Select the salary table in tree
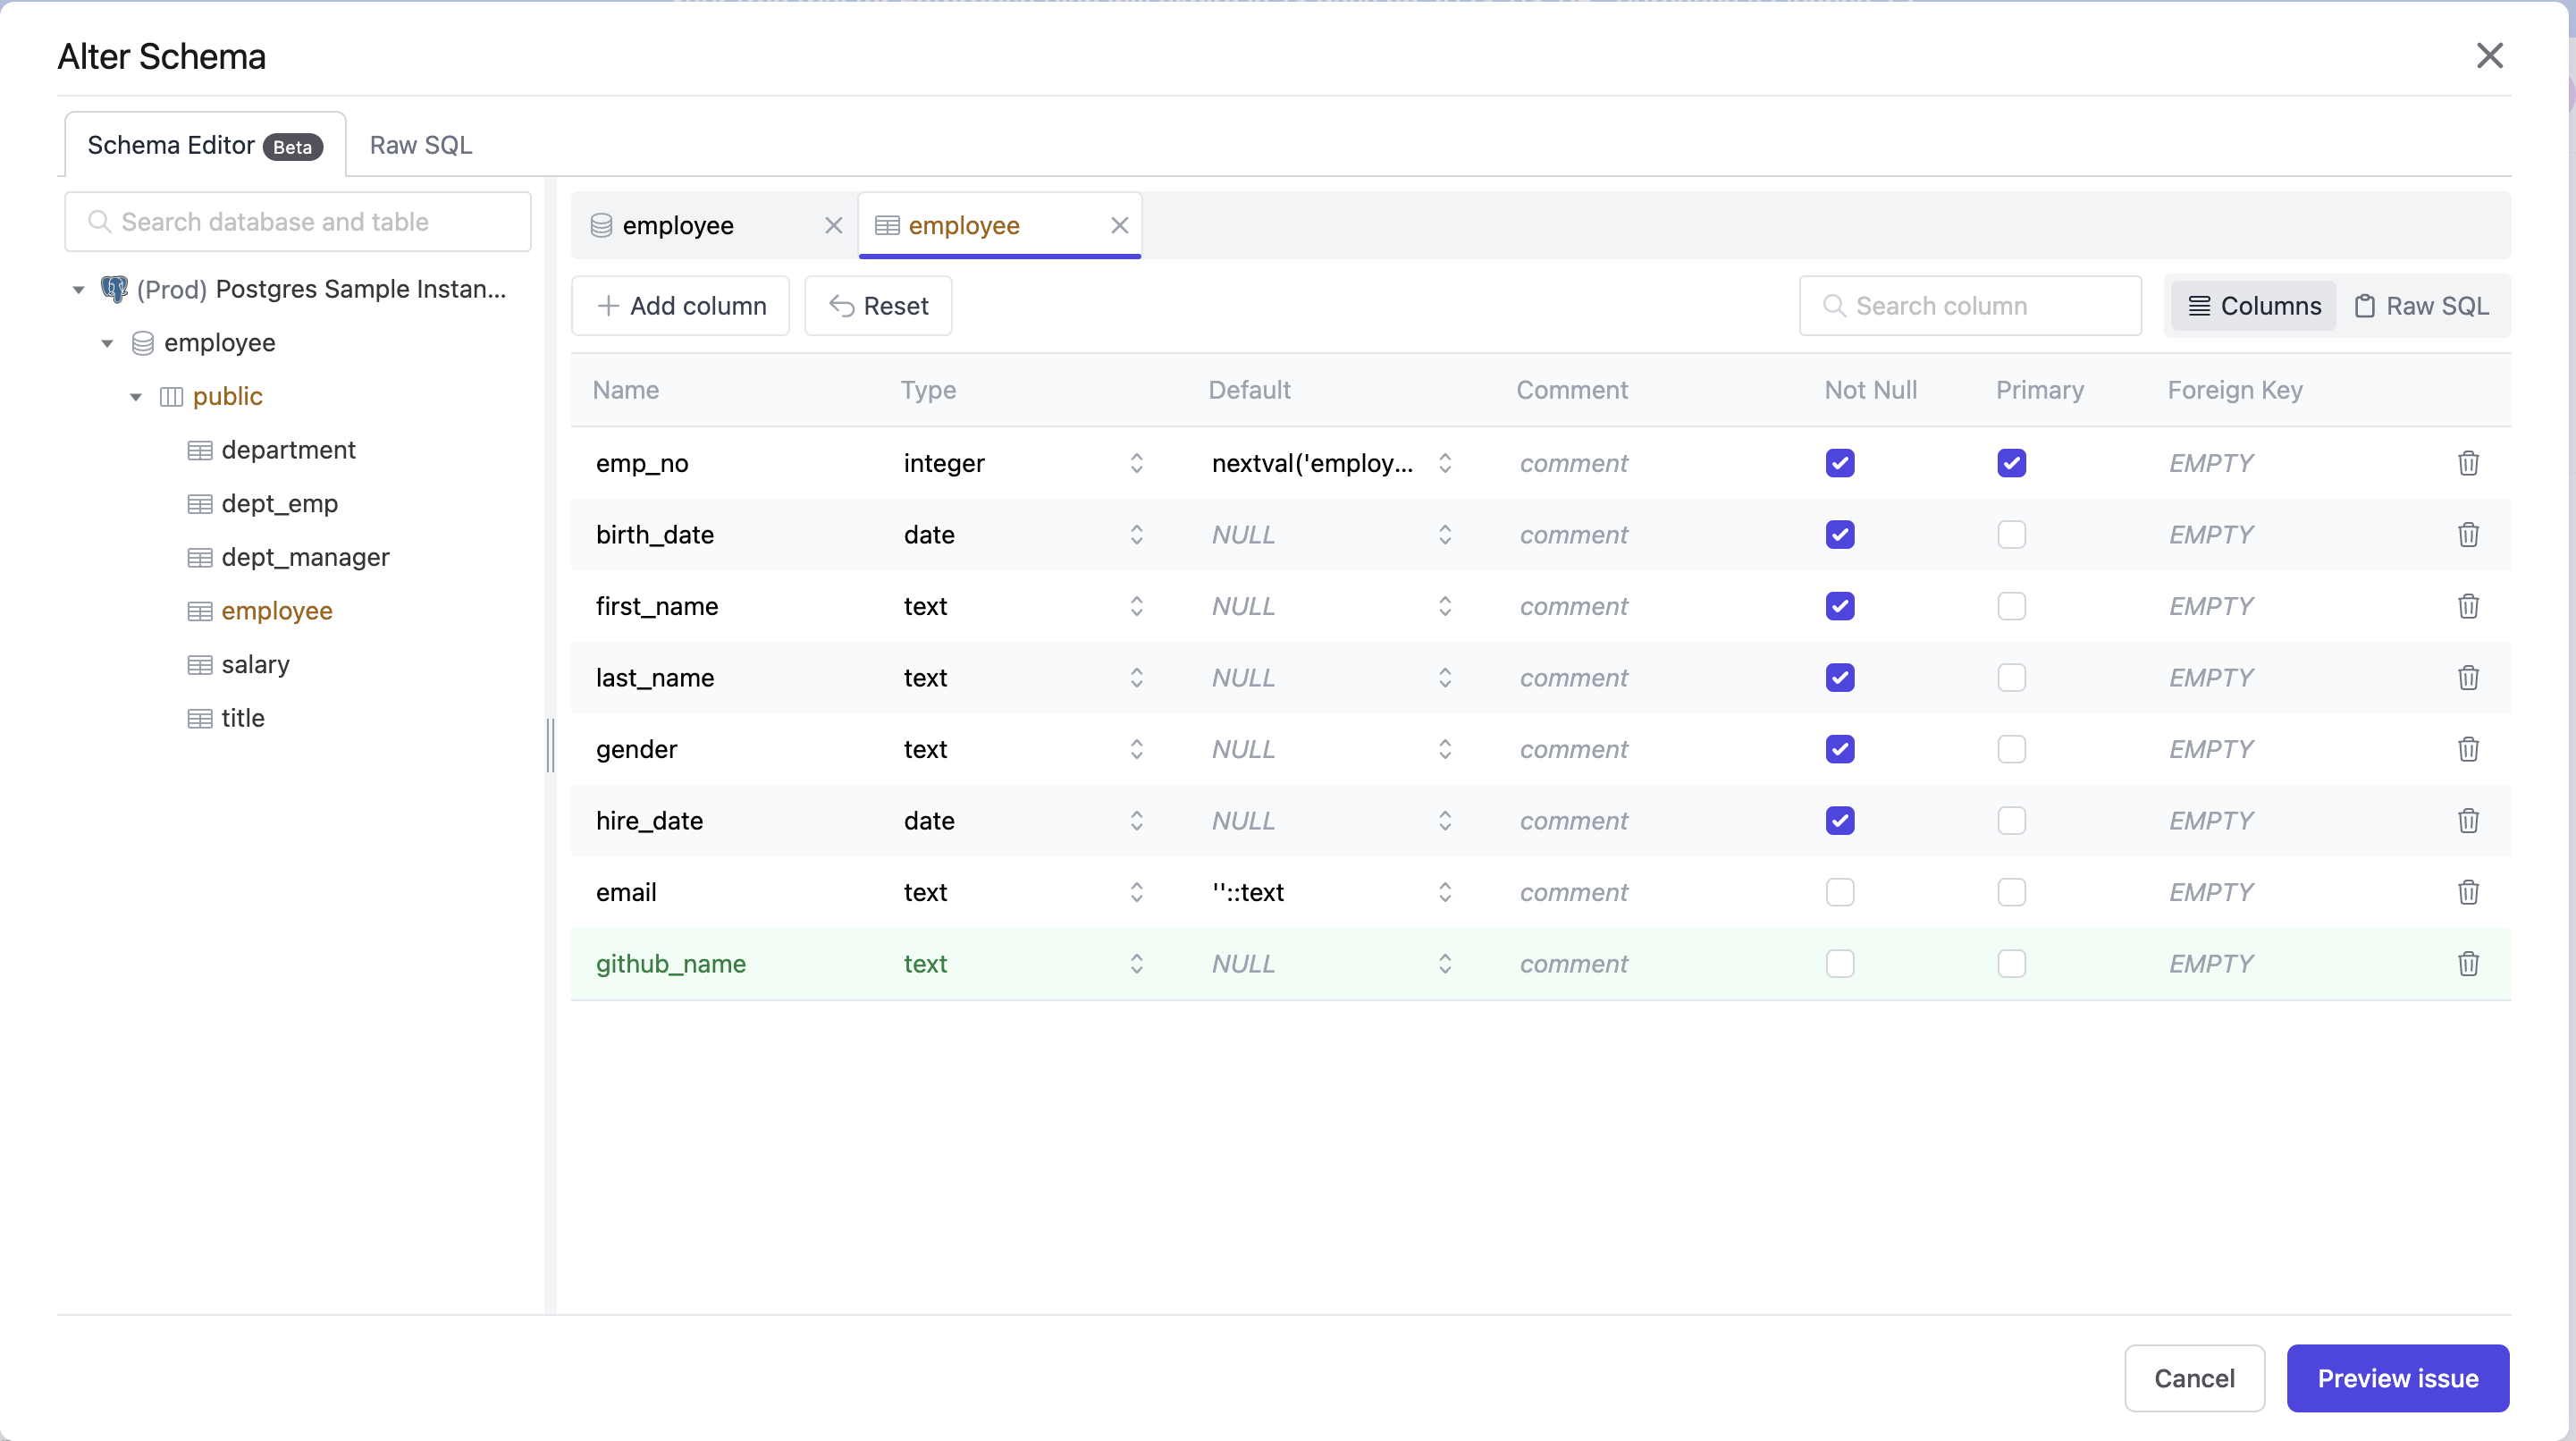 point(255,664)
